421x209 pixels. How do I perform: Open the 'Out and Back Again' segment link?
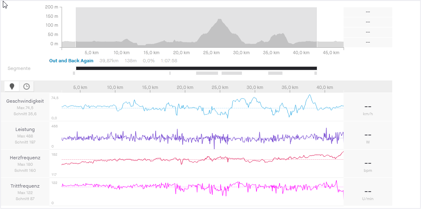point(71,61)
